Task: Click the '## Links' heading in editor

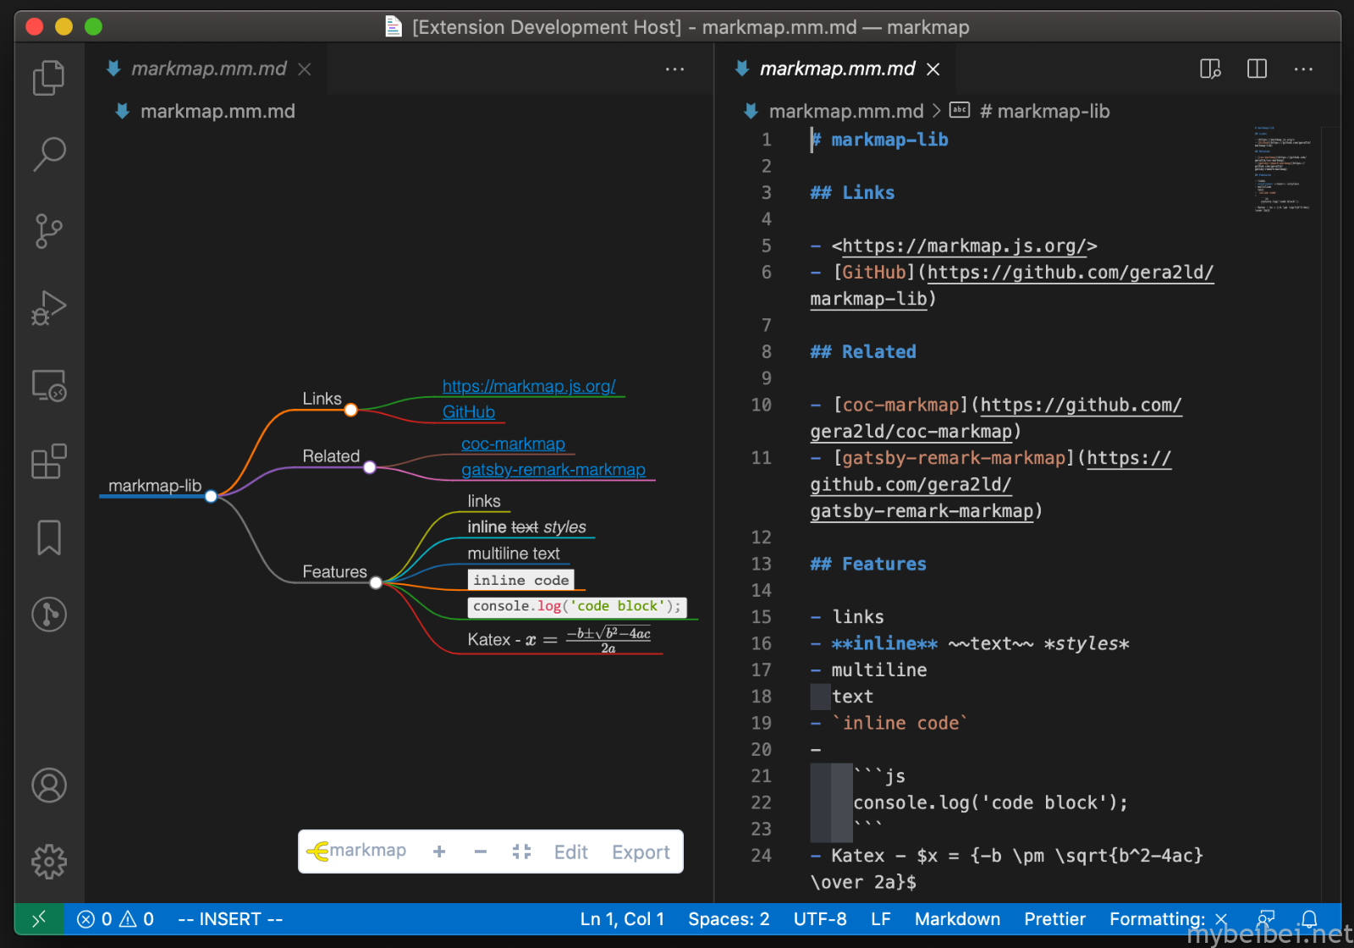Action: [852, 193]
